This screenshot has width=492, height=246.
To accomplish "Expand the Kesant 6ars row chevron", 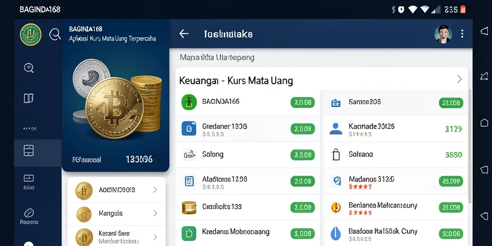I will click(x=155, y=237).
